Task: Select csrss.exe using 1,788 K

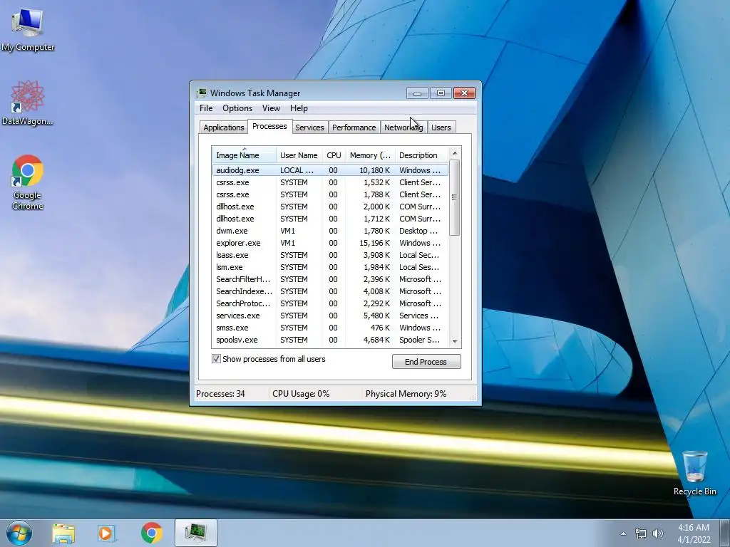Action: point(330,194)
